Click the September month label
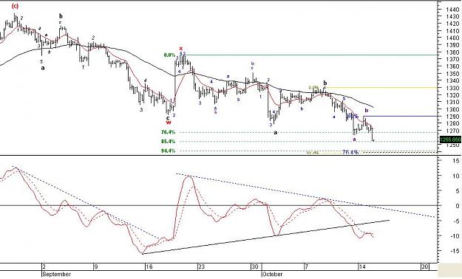Image resolution: width=462 pixels, height=279 pixels. click(57, 275)
